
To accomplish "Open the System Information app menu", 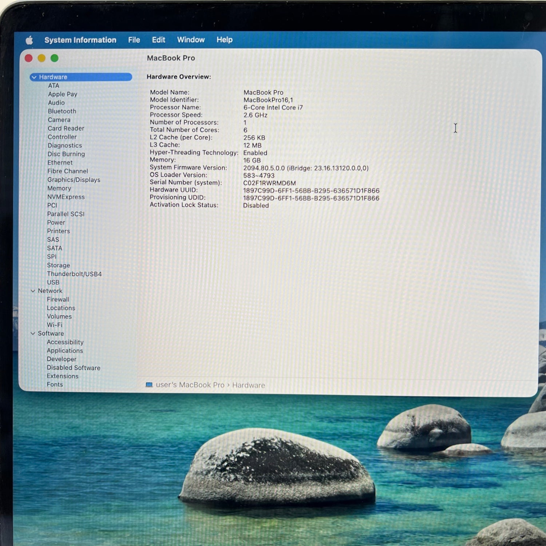I will coord(80,40).
